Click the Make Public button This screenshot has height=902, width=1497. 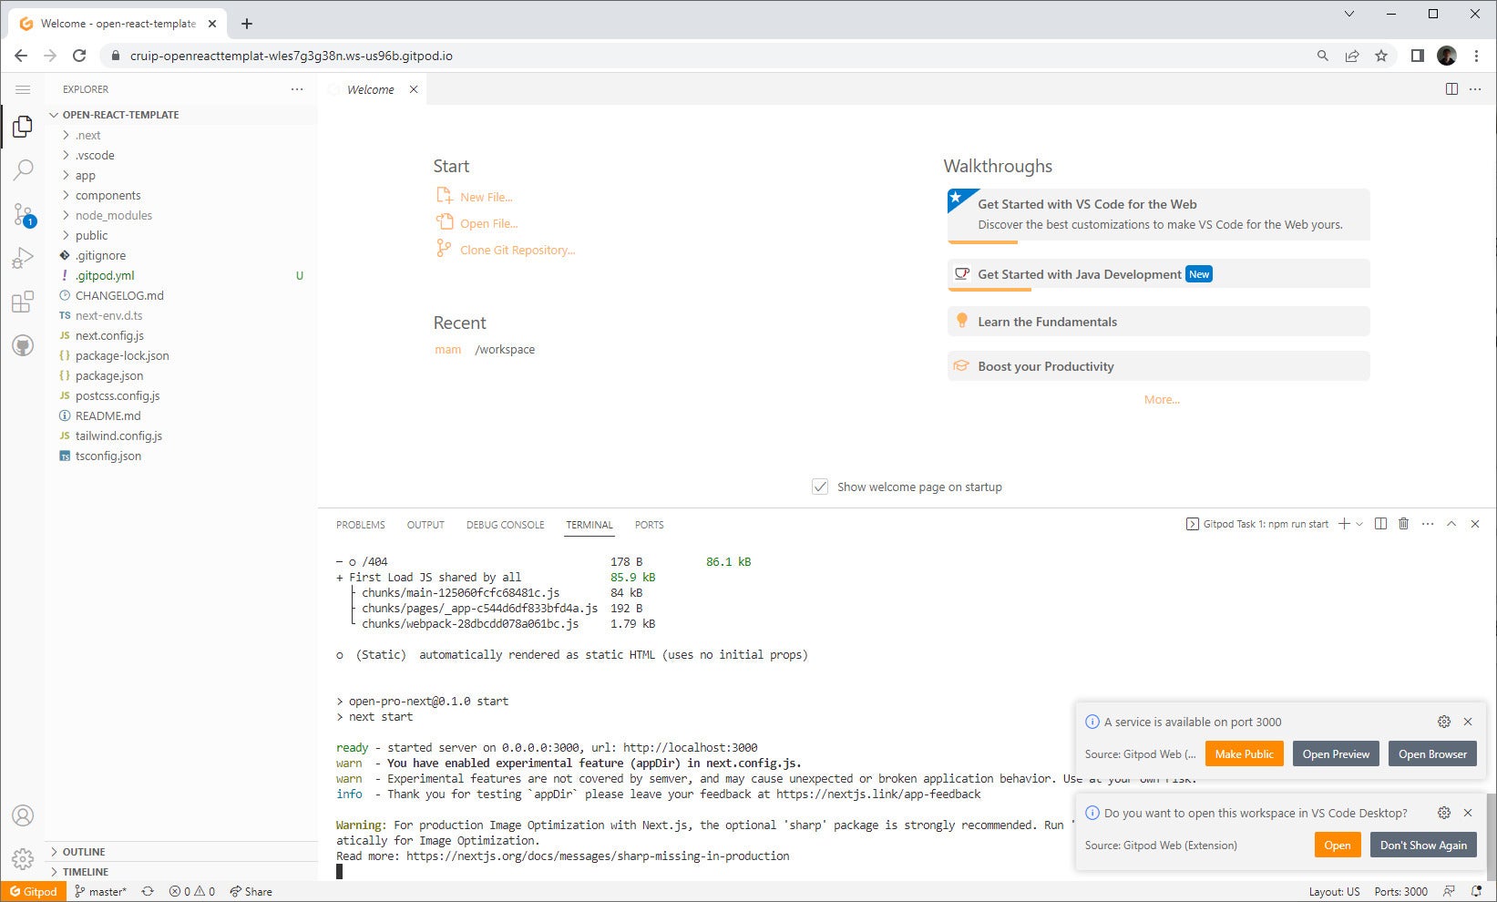click(1244, 753)
